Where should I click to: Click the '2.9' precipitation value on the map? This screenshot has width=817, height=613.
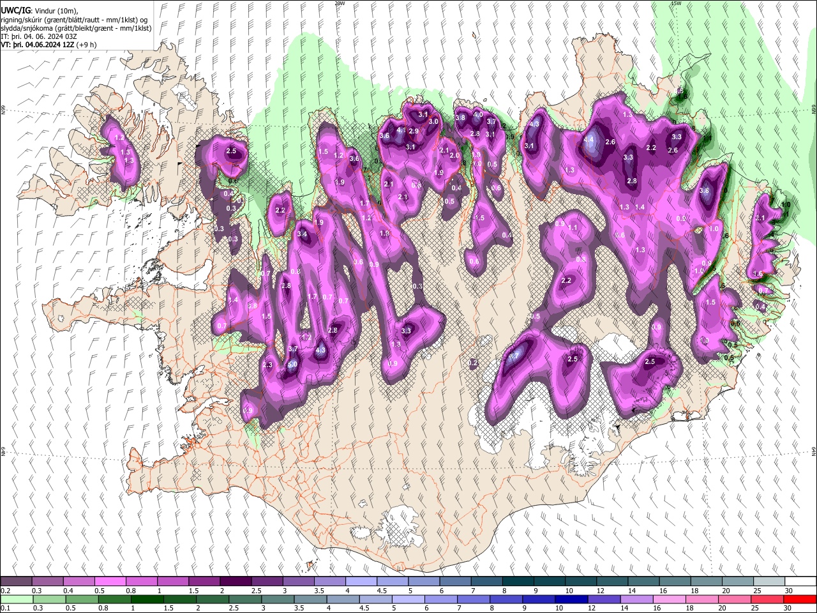tap(413, 131)
